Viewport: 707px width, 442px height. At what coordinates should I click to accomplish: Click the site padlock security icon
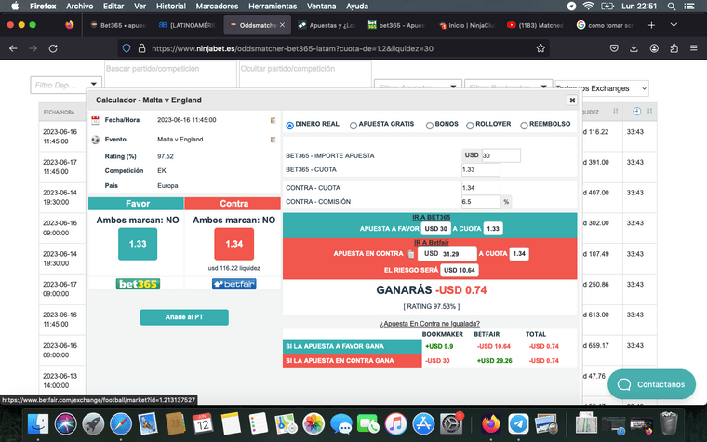click(x=141, y=48)
